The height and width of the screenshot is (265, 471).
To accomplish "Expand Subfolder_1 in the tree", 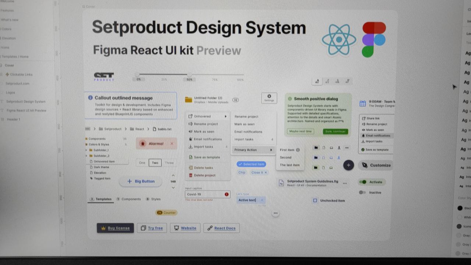I will pyautogui.click(x=86, y=150).
